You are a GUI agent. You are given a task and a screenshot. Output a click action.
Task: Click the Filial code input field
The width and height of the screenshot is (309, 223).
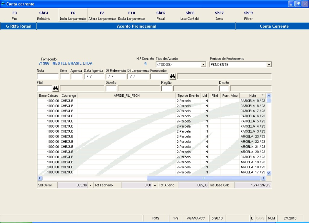(x=45, y=88)
